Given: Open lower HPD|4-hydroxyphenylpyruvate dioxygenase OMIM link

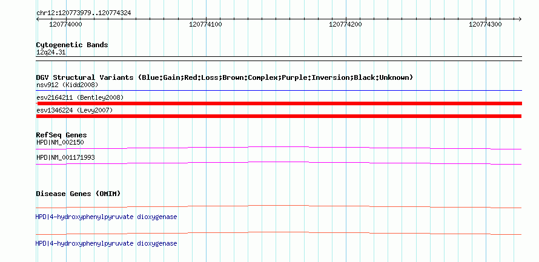Looking at the screenshot, I should click(x=106, y=243).
